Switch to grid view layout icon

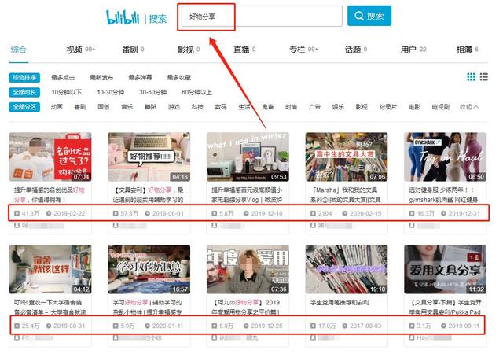[x=472, y=77]
